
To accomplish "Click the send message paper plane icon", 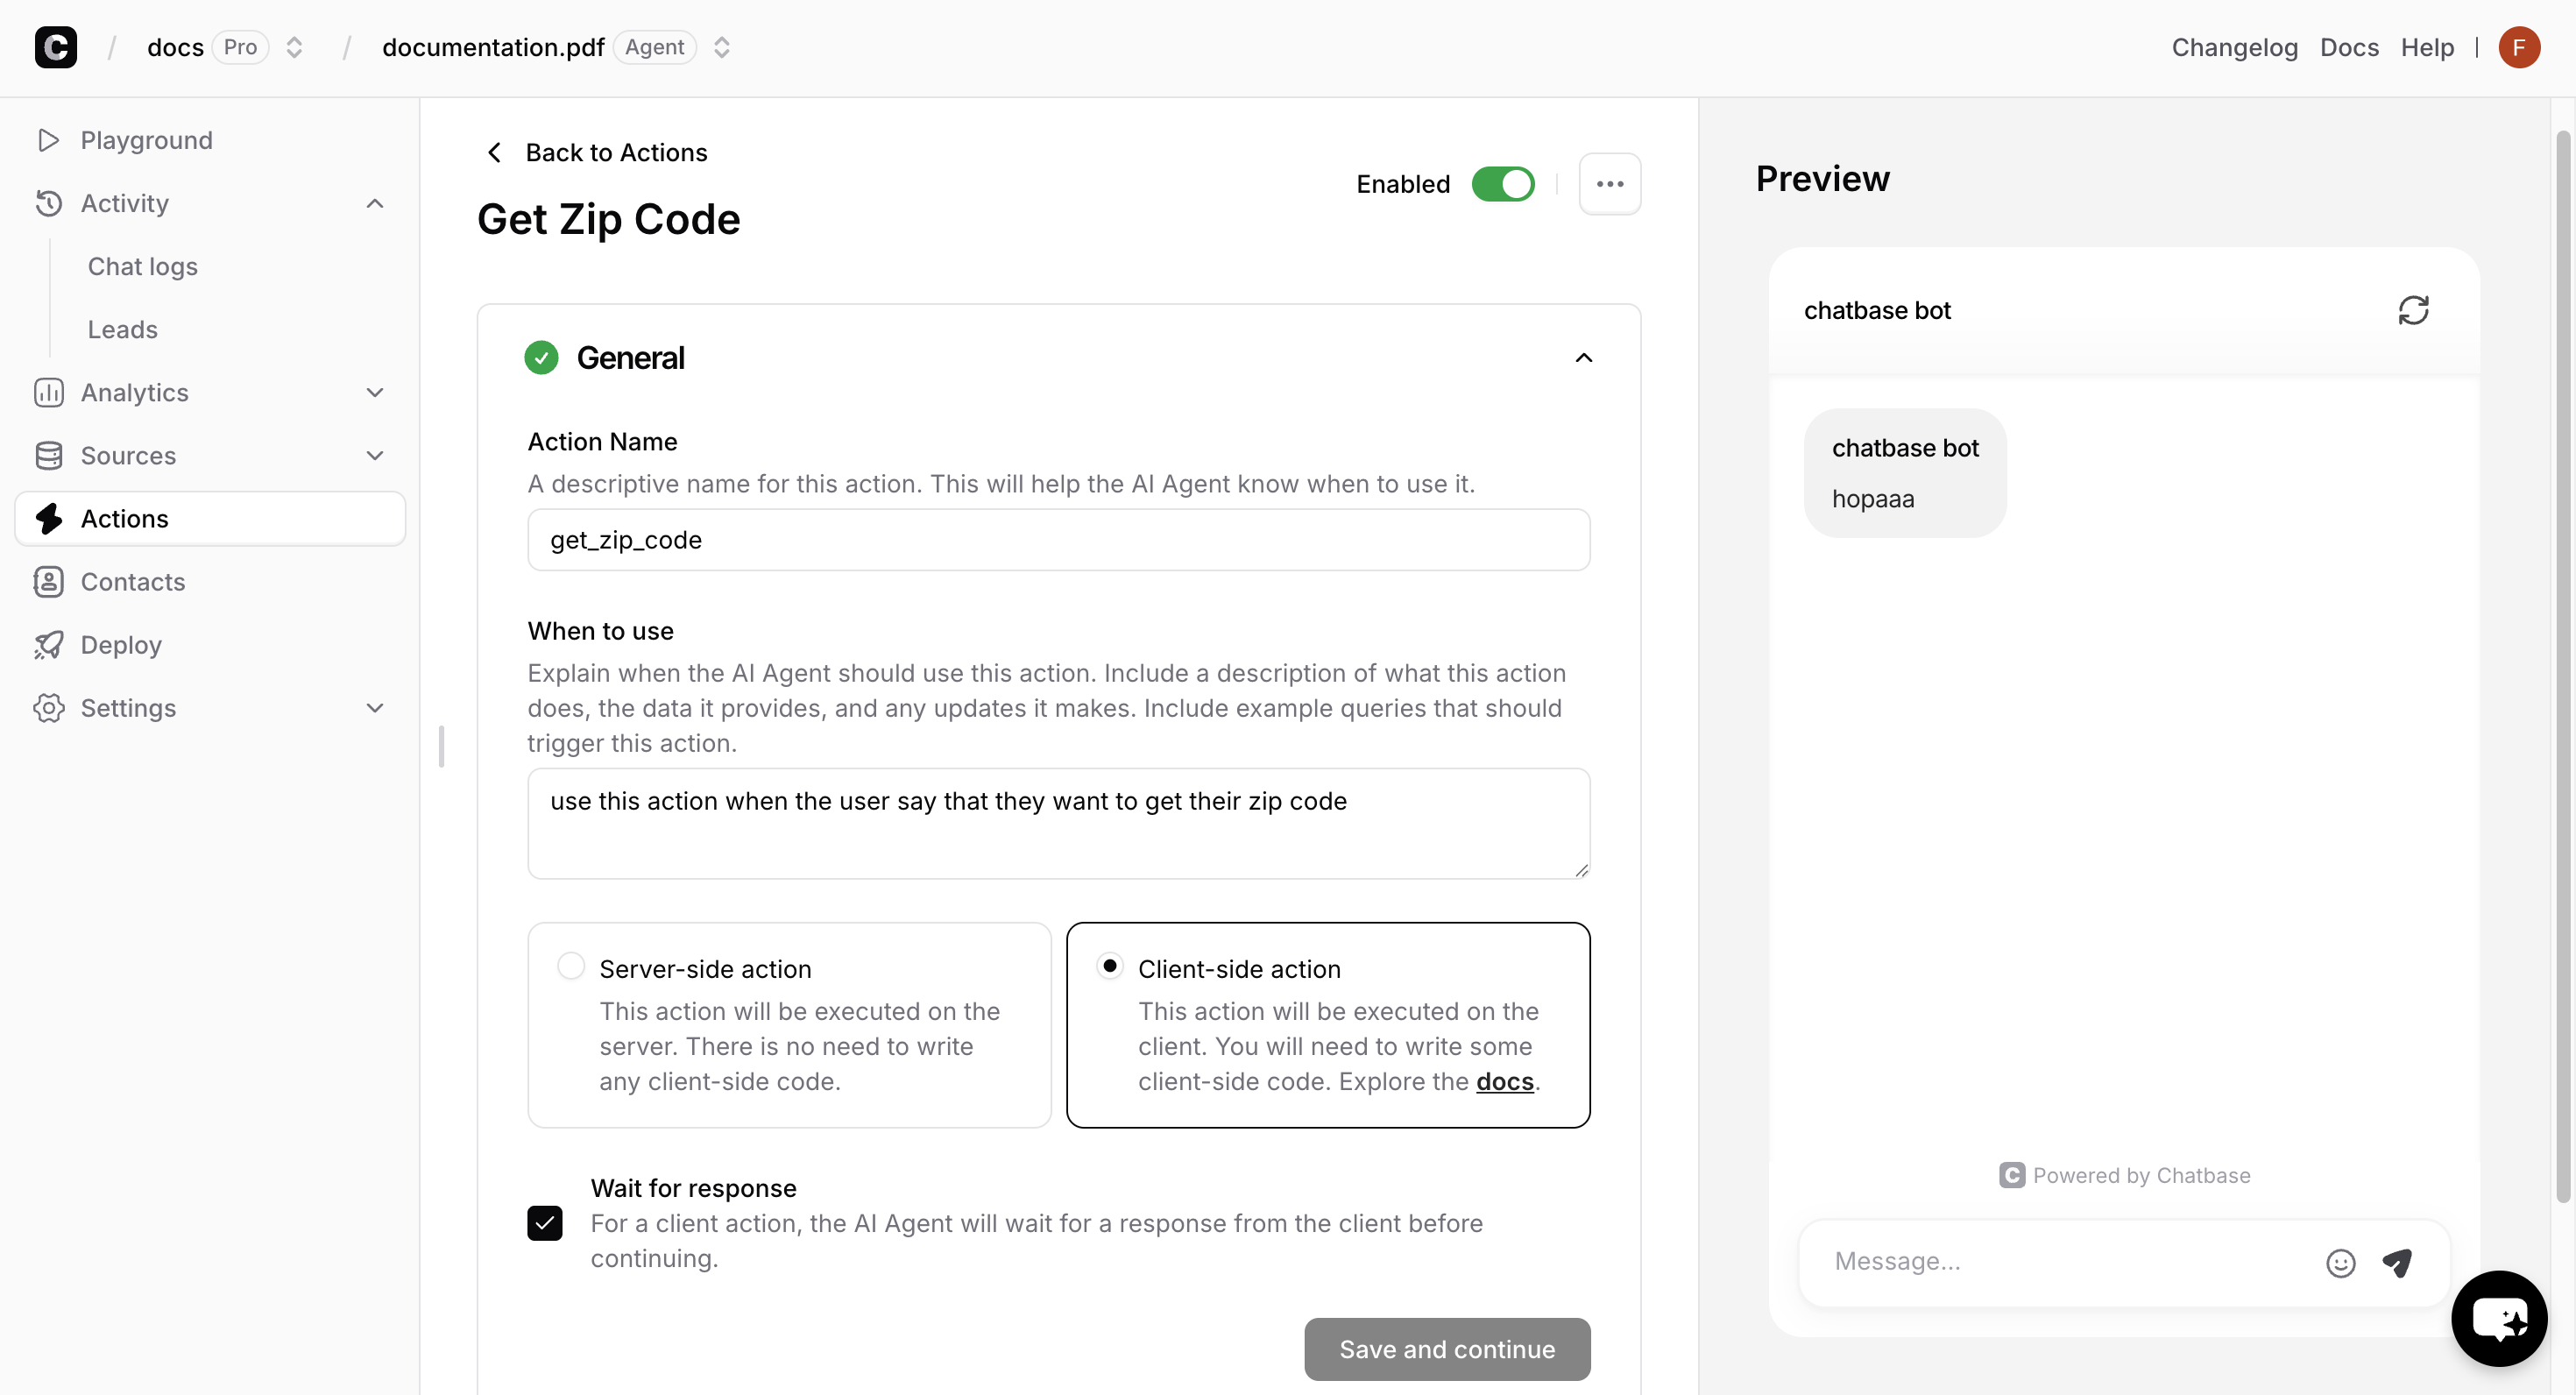I will [2397, 1263].
